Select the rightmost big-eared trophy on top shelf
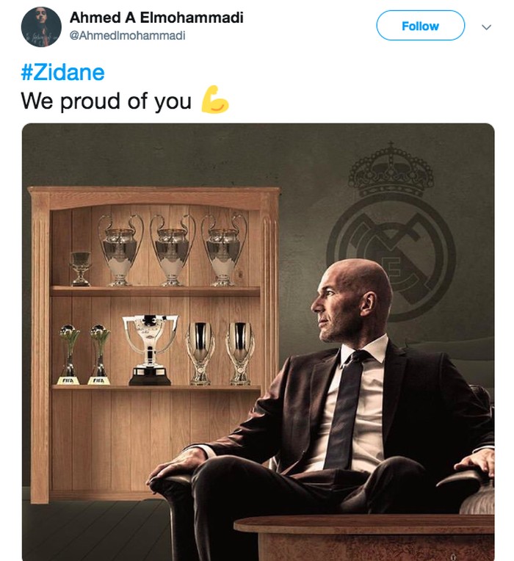Image resolution: width=514 pixels, height=561 pixels. pyautogui.click(x=224, y=248)
